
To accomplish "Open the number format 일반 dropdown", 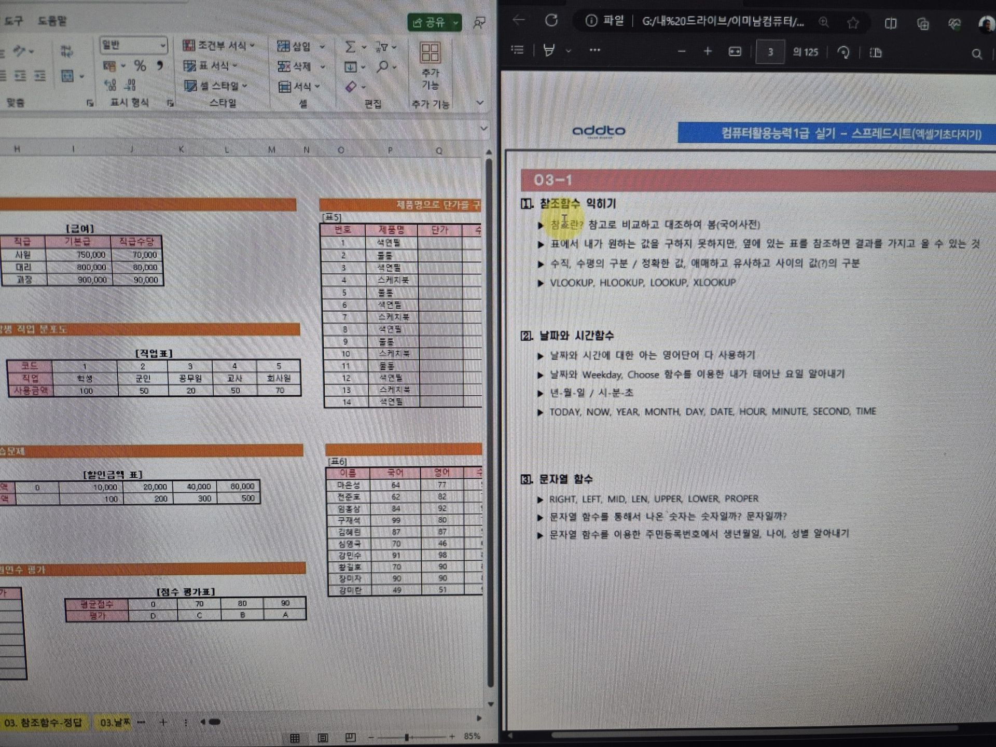I will coord(163,46).
